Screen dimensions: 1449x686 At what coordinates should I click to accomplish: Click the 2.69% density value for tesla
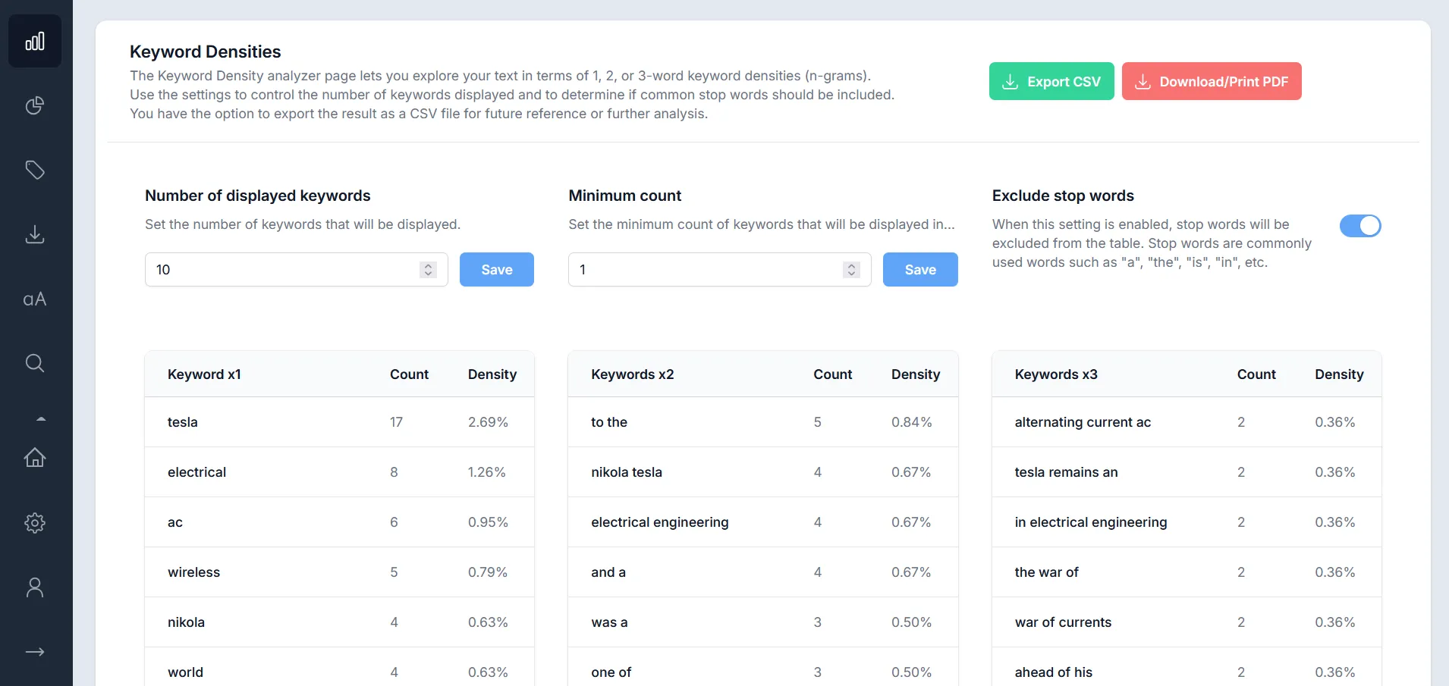click(488, 422)
